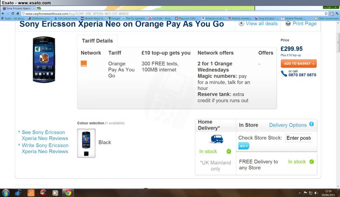Select the Black colour phone thumbnail
Viewport: 340px width, 197px height.
pyautogui.click(x=86, y=143)
